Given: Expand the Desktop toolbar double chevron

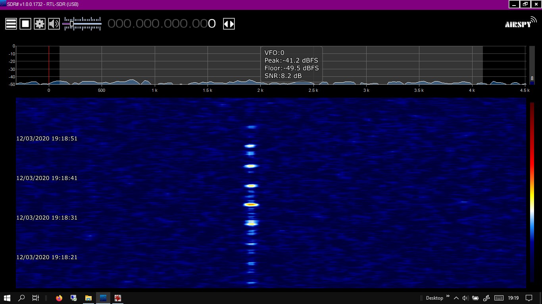Looking at the screenshot, I should [x=448, y=296].
